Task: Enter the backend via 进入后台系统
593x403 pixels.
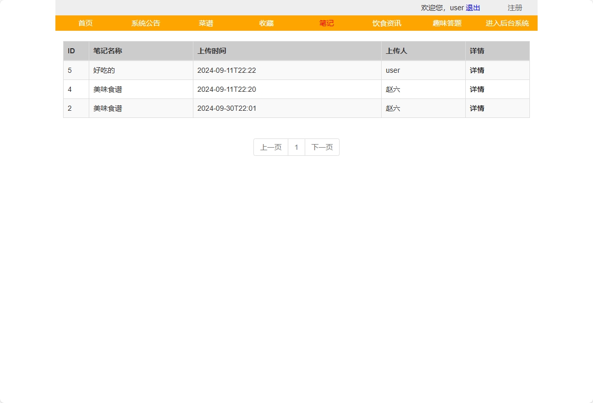Action: 507,23
